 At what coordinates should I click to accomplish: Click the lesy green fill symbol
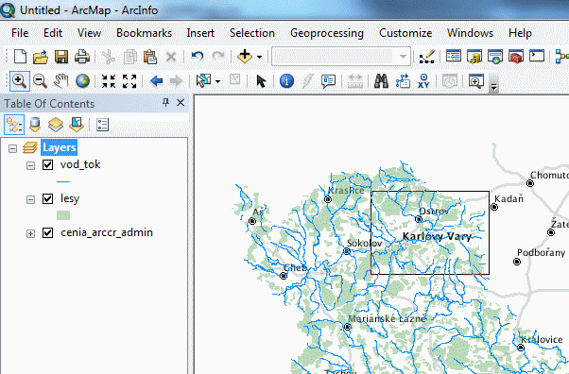tap(63, 215)
